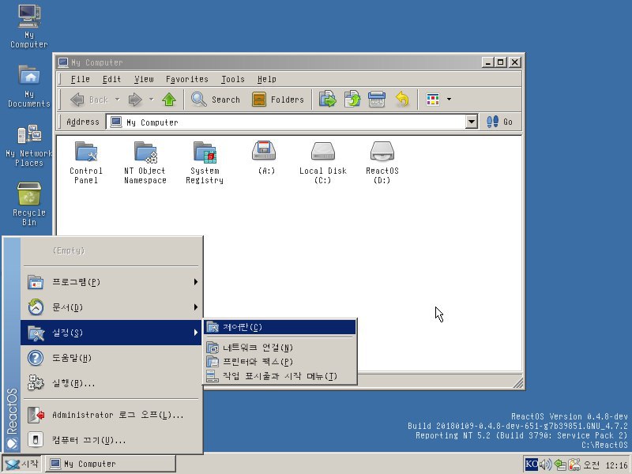Click the Search toolbar button
The height and width of the screenshot is (474, 632).
[215, 100]
